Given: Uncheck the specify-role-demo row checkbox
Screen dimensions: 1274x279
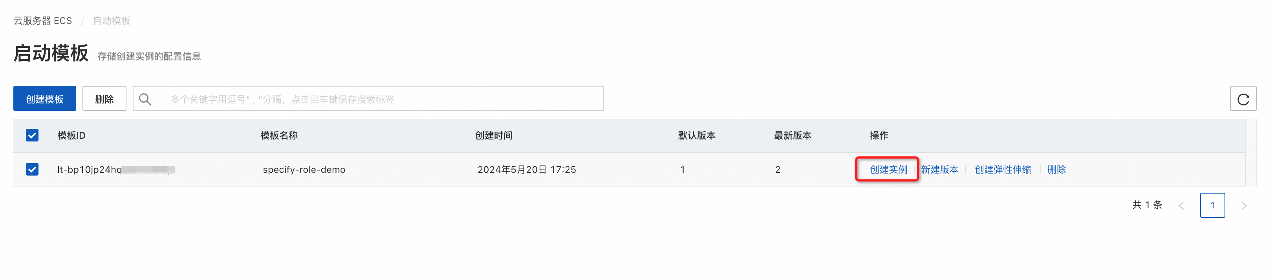Looking at the screenshot, I should tap(32, 169).
